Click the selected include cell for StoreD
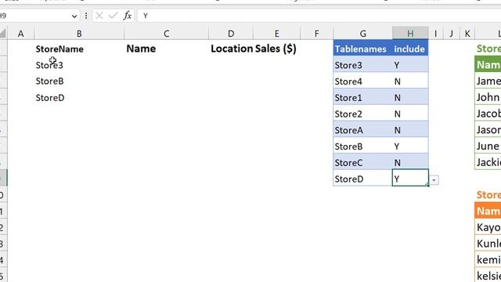Image resolution: width=501 pixels, height=282 pixels. tap(410, 178)
